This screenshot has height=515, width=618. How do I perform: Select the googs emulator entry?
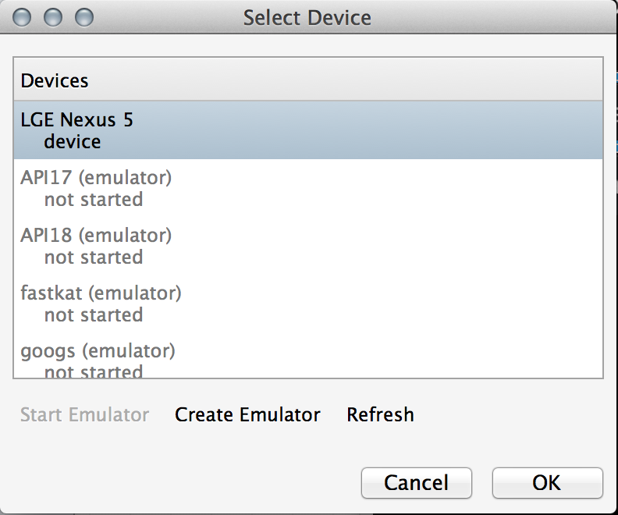click(98, 351)
